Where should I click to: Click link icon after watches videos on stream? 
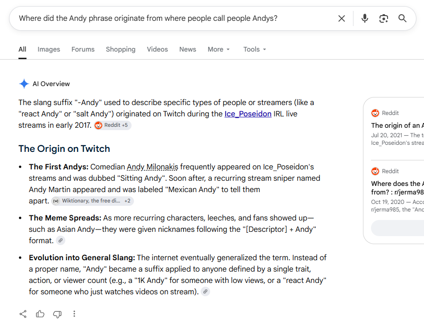(x=205, y=291)
